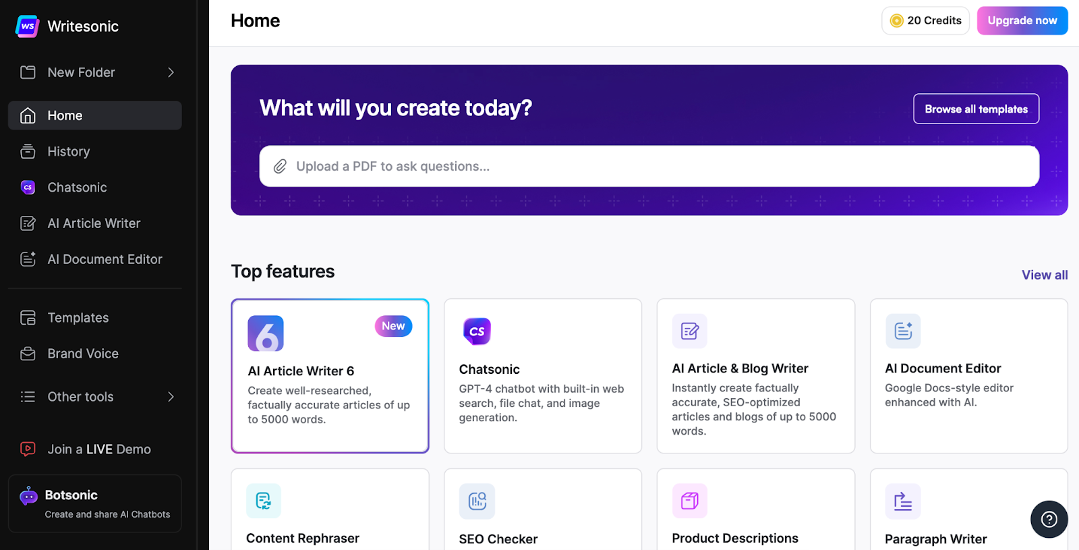Click the Writesonic logo icon
The height and width of the screenshot is (550, 1079).
pos(27,26)
